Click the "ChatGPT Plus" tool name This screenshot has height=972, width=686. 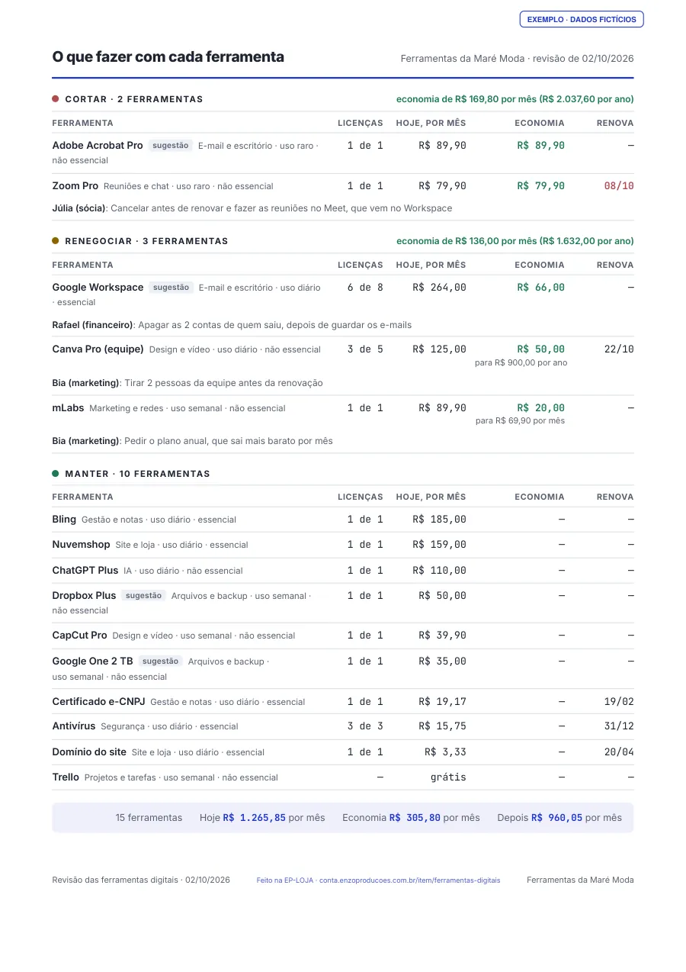pyautogui.click(x=85, y=570)
